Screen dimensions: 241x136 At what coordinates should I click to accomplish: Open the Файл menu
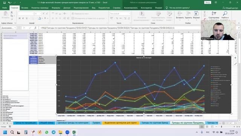pyautogui.click(x=5, y=8)
